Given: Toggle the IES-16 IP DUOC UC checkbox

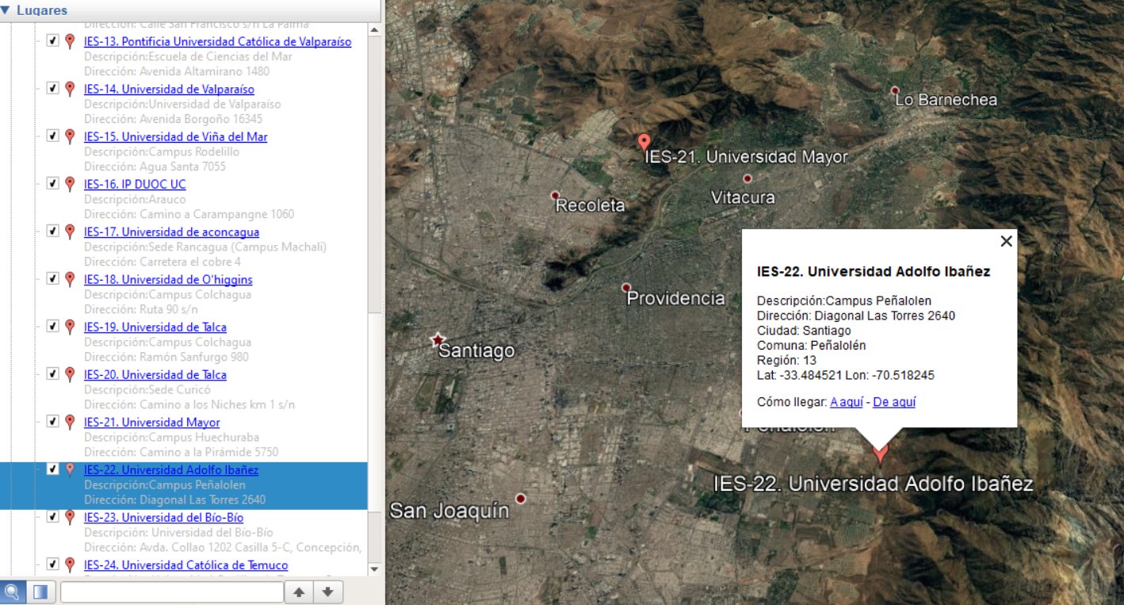Looking at the screenshot, I should [52, 183].
